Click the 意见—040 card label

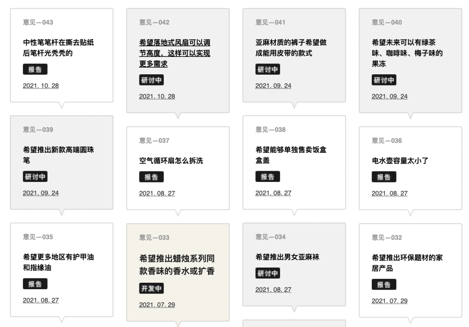point(387,23)
